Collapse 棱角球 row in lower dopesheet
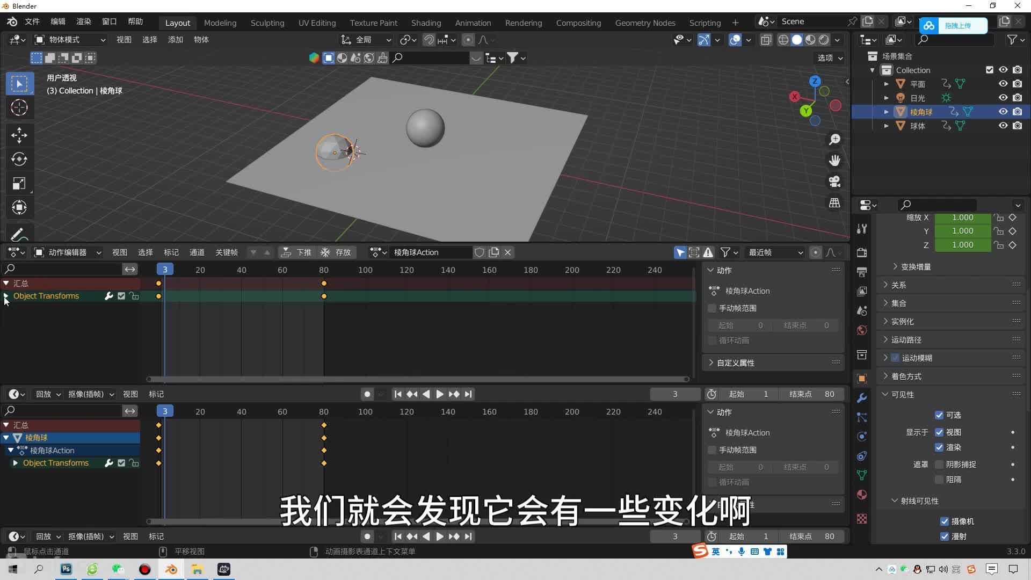 pyautogui.click(x=6, y=438)
